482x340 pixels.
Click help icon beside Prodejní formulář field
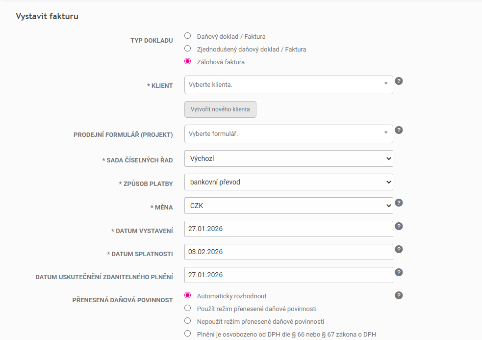[399, 130]
